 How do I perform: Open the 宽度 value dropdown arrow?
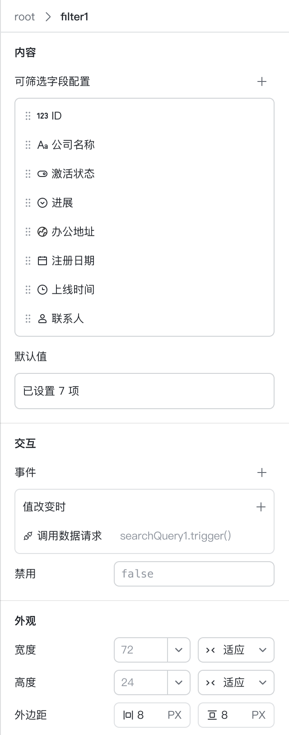tap(179, 650)
